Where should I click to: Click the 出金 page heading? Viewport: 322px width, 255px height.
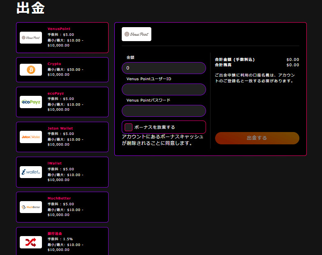pos(30,8)
